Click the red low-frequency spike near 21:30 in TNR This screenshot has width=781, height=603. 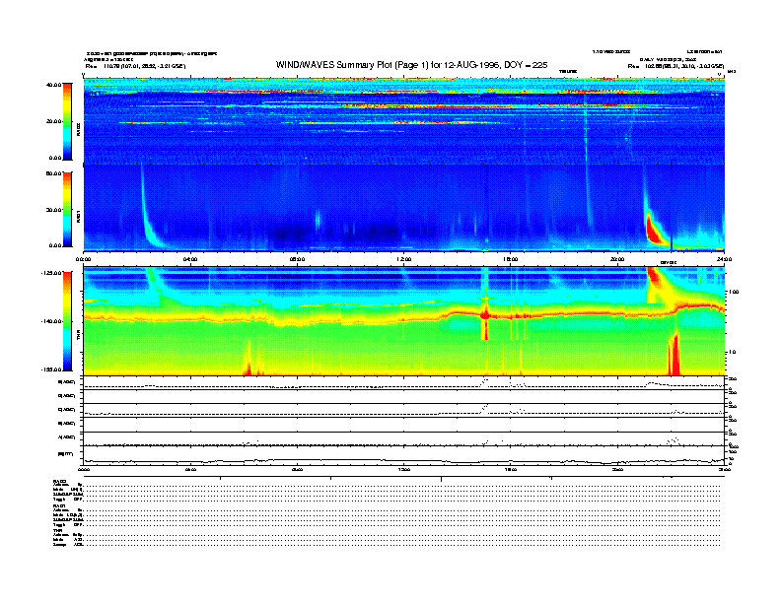pyautogui.click(x=674, y=355)
